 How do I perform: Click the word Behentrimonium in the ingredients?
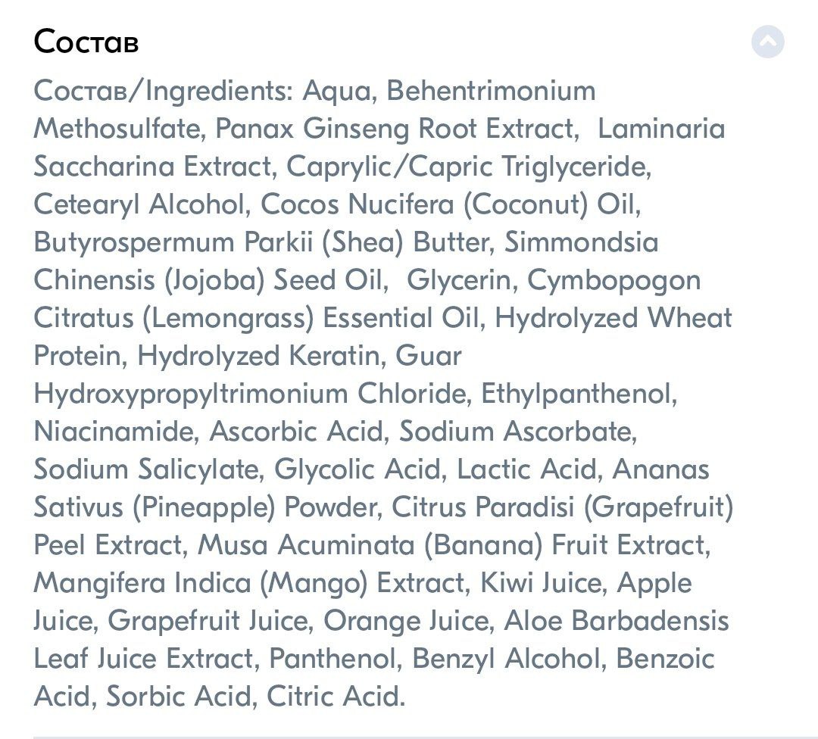(x=491, y=90)
